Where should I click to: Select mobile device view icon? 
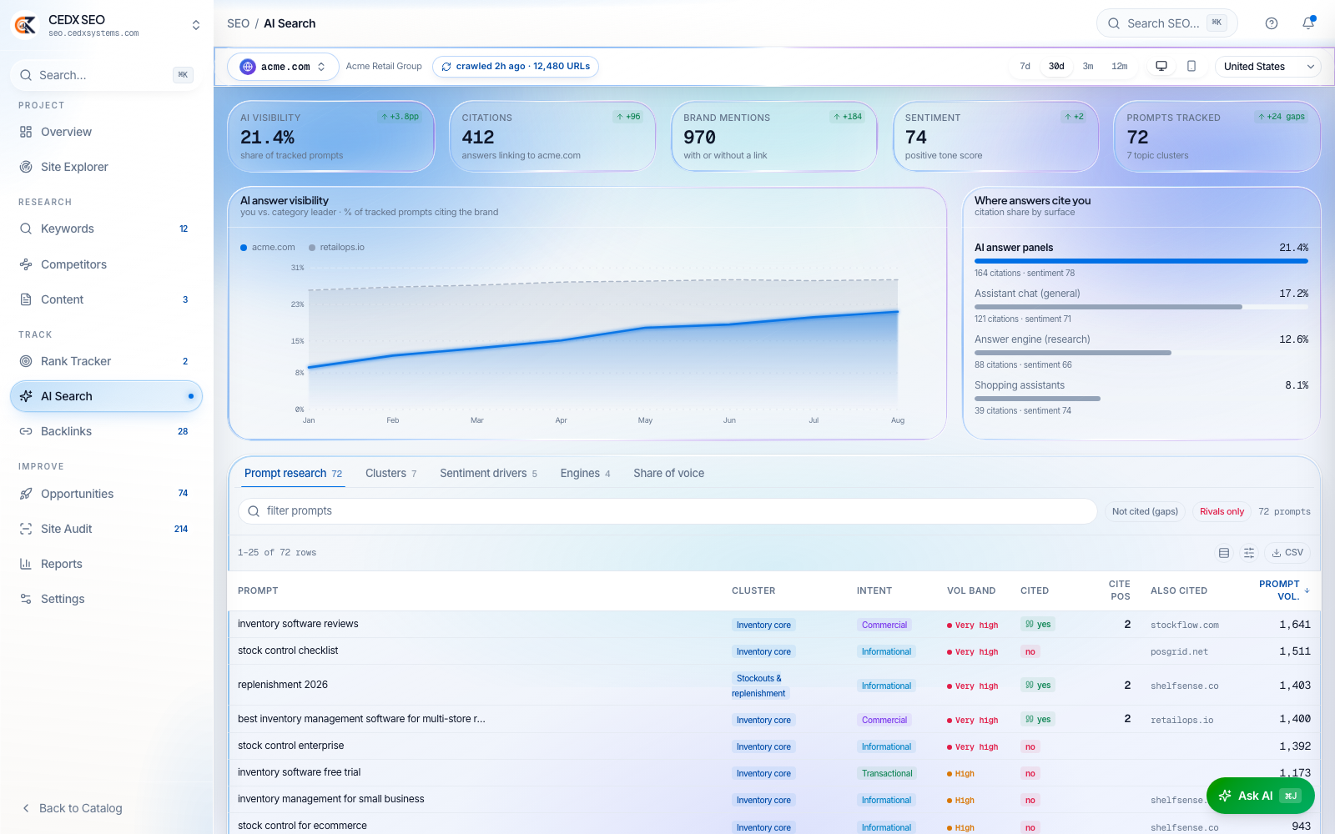[1191, 66]
